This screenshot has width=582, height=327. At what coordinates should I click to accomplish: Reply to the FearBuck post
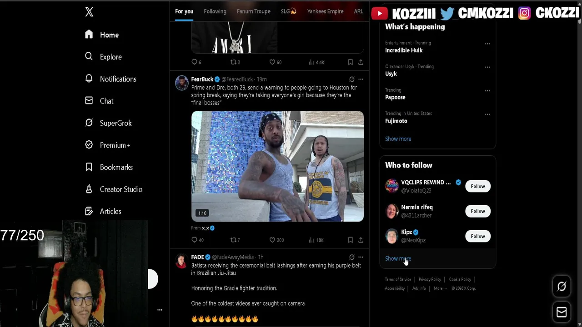(195, 240)
